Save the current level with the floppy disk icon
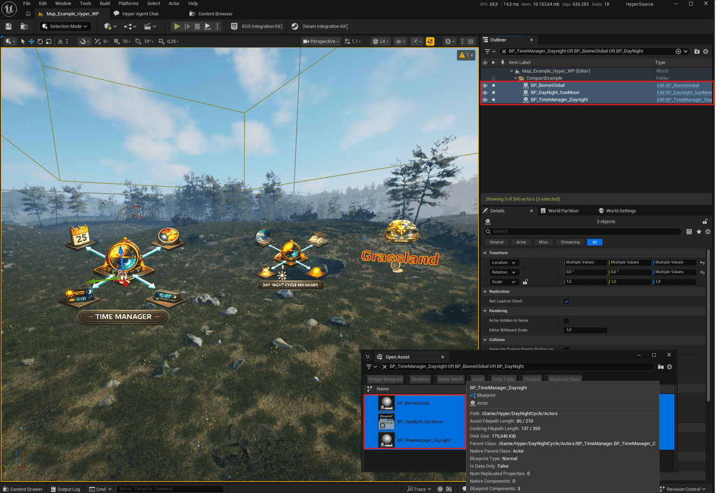Viewport: 716px width, 493px height. click(x=8, y=26)
